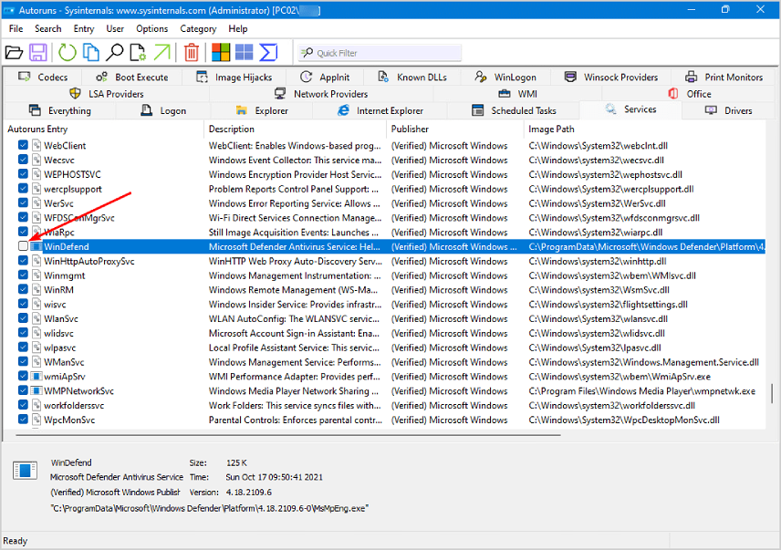Select the wlidsvc entry row

click(x=384, y=333)
